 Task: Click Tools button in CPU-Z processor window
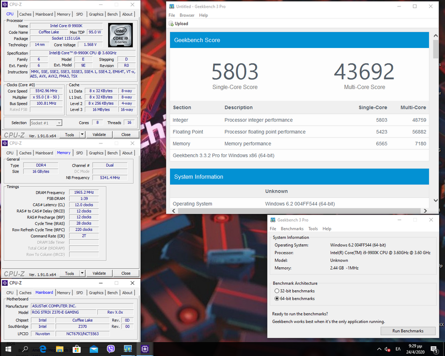tap(70, 134)
